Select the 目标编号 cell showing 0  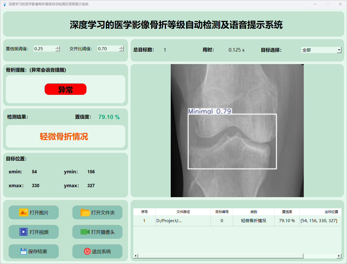pos(222,221)
